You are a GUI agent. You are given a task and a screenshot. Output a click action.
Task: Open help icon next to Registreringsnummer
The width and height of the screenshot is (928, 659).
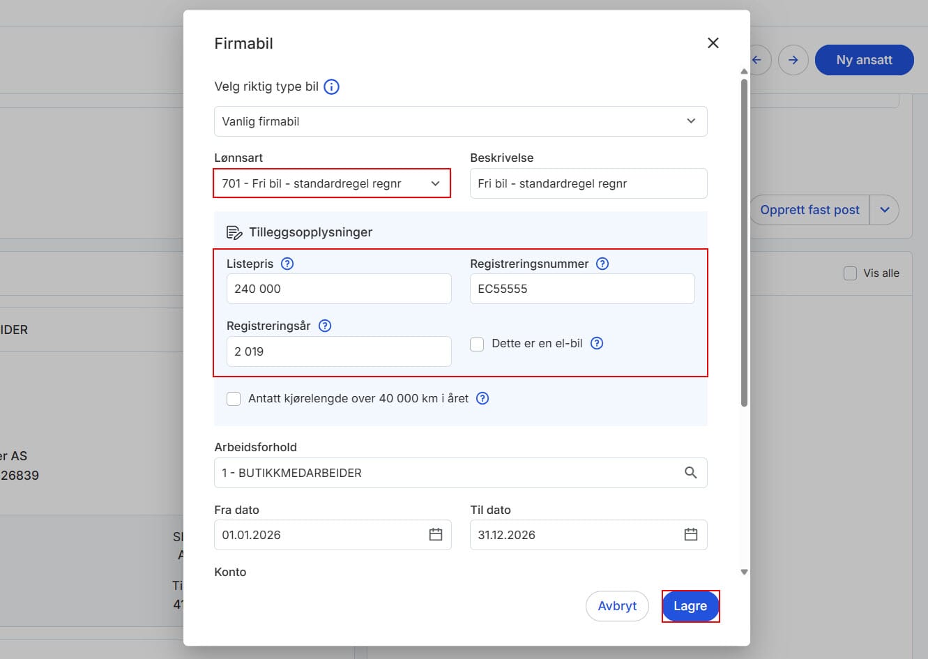coord(602,264)
